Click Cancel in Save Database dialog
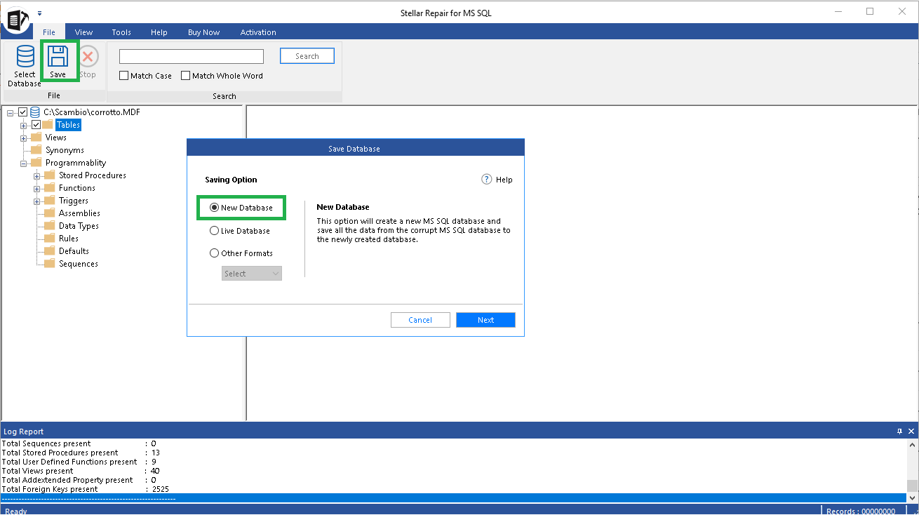The width and height of the screenshot is (919, 515). point(420,320)
